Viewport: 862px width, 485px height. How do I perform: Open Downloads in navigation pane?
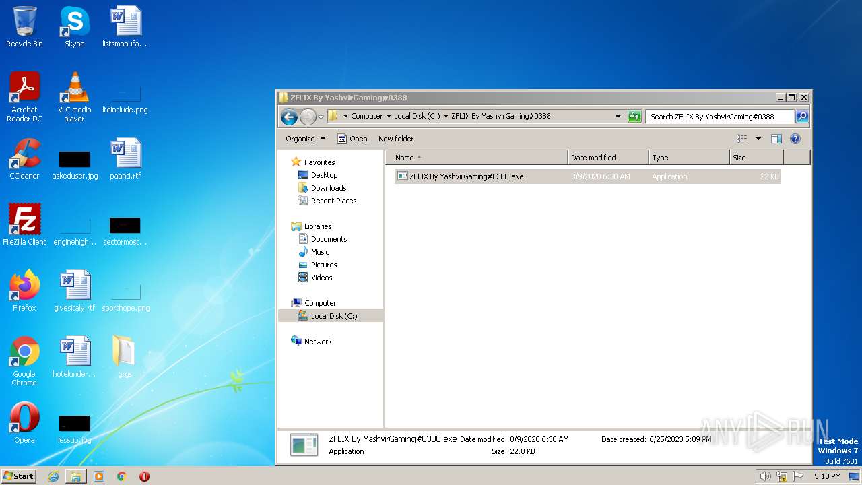(323, 188)
